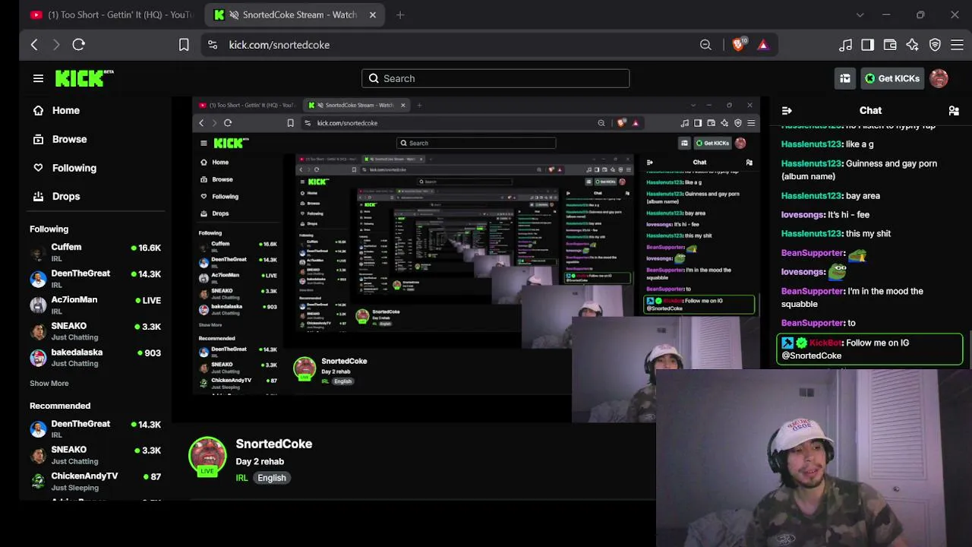
Task: Open the IRL category link
Action: tap(241, 478)
